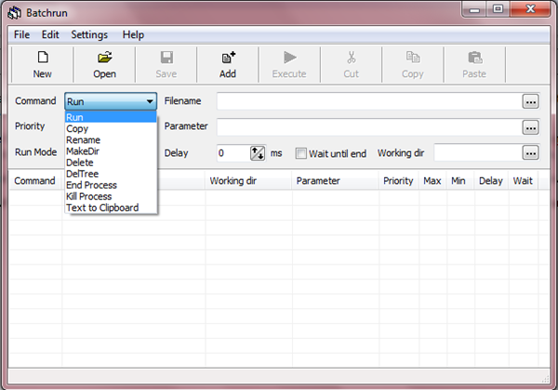Select End Process command option
The image size is (558, 390).
point(111,185)
